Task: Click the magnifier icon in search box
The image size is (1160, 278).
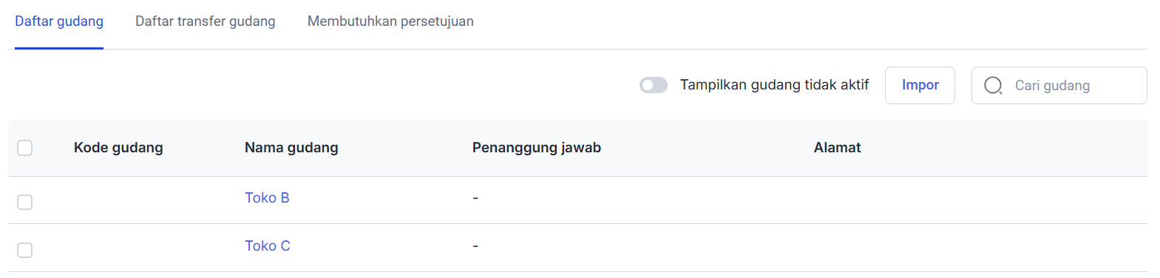Action: point(993,86)
